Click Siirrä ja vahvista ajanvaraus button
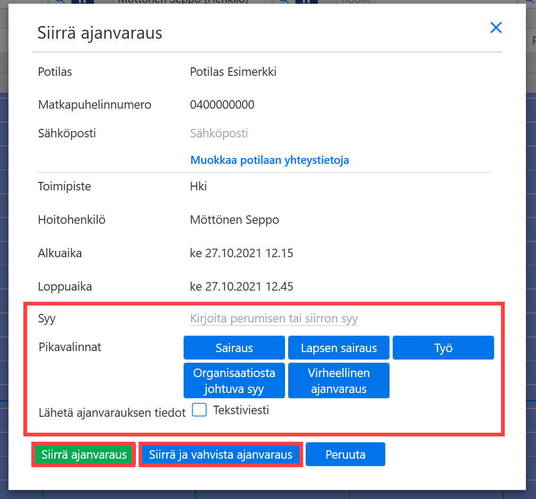Image resolution: width=536 pixels, height=499 pixels. (220, 454)
